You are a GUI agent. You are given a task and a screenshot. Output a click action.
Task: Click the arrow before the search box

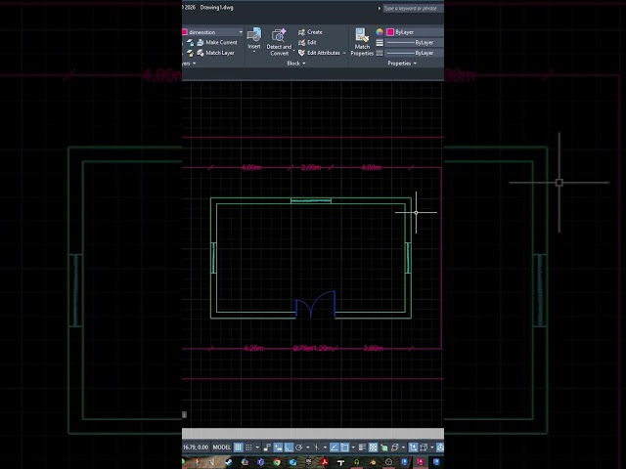(x=379, y=8)
